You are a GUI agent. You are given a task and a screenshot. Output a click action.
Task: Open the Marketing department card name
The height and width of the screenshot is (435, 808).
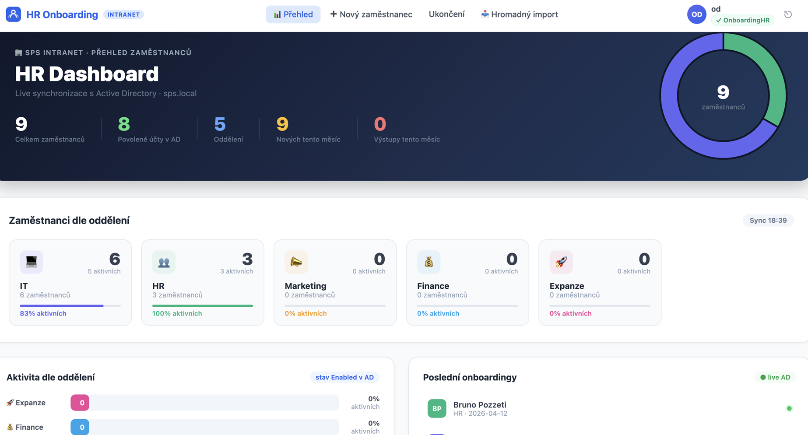point(306,286)
